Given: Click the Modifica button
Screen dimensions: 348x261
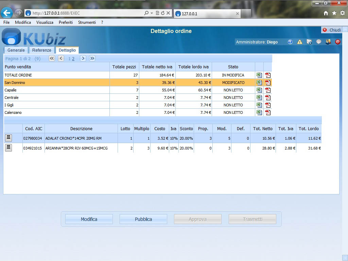Looking at the screenshot, I should click(x=89, y=219).
